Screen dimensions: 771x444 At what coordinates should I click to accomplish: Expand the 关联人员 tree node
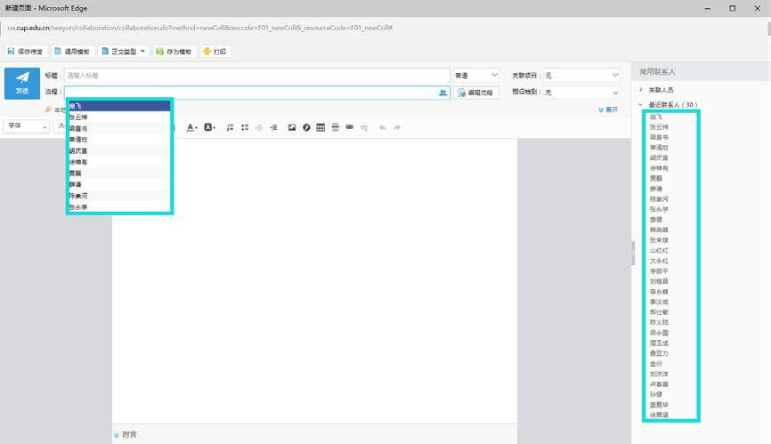pyautogui.click(x=641, y=90)
